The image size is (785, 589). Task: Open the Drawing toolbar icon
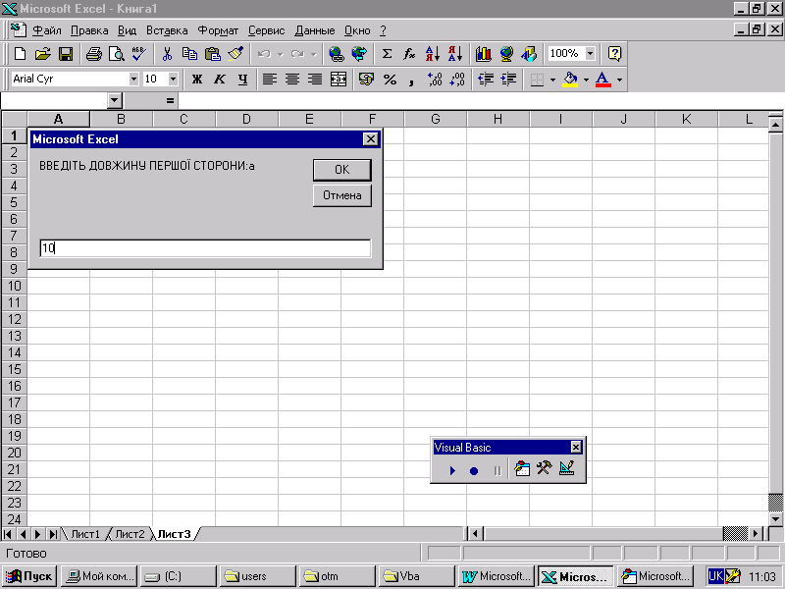tap(529, 54)
